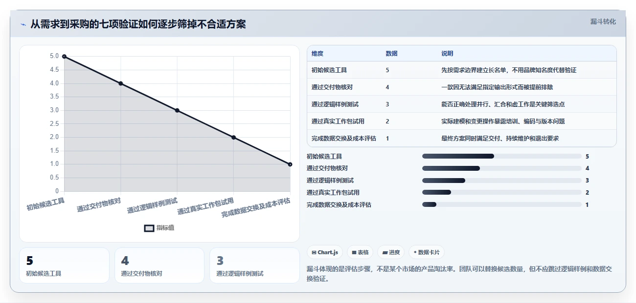This screenshot has height=303, width=636.
Task: Open the stat card showing 4 通过交付物核对
Action: tap(159, 265)
